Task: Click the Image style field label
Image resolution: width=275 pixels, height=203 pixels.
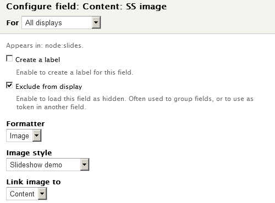Action: pyautogui.click(x=29, y=153)
